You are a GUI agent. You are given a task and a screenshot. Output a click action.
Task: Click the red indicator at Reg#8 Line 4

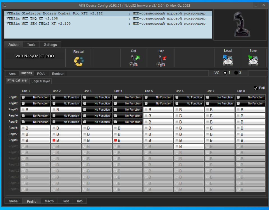point(116,140)
